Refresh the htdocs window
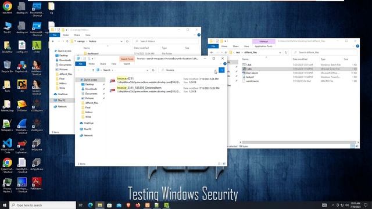This screenshot has width=372, height=209. (127, 41)
